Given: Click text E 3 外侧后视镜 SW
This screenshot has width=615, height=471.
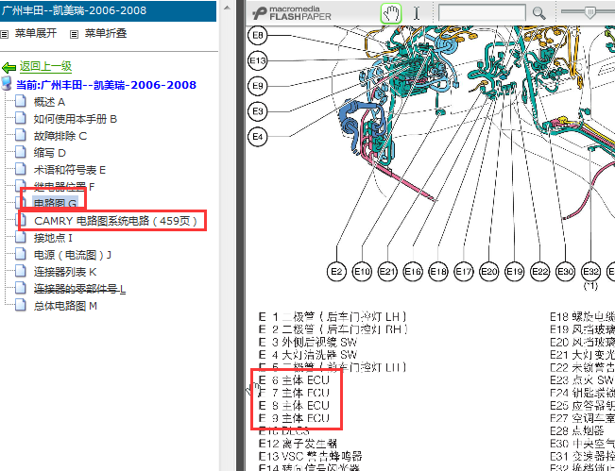Looking at the screenshot, I should tap(308, 342).
